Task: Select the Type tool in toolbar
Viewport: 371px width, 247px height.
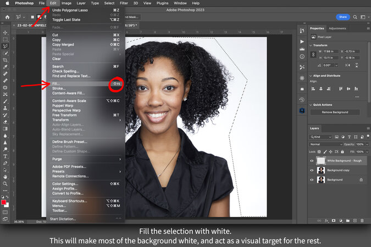Action: coord(5,155)
